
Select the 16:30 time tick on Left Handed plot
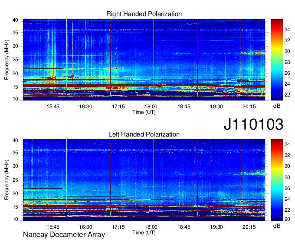tap(85, 227)
